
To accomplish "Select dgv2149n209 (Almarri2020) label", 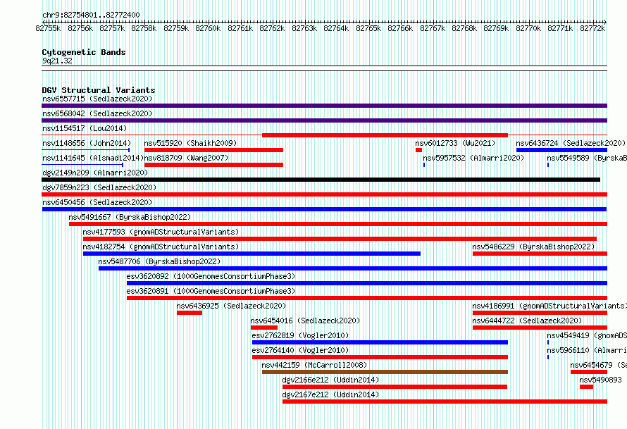I will click(95, 173).
